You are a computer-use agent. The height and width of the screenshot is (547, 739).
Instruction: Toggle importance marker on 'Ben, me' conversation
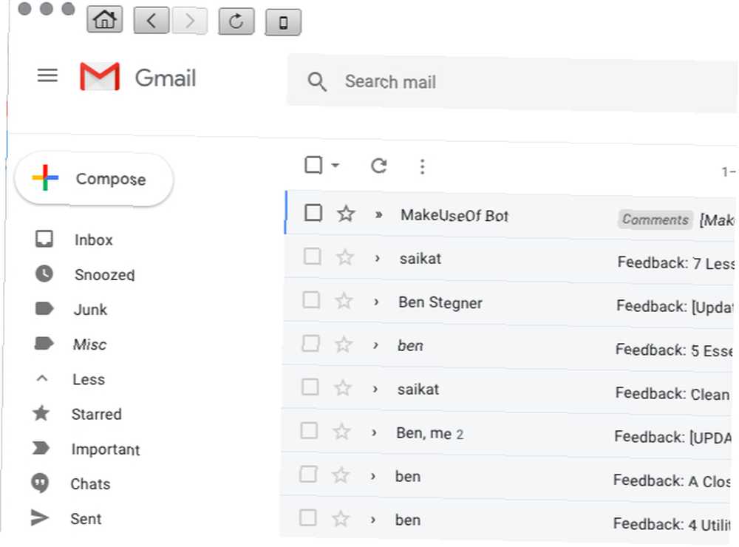click(374, 432)
